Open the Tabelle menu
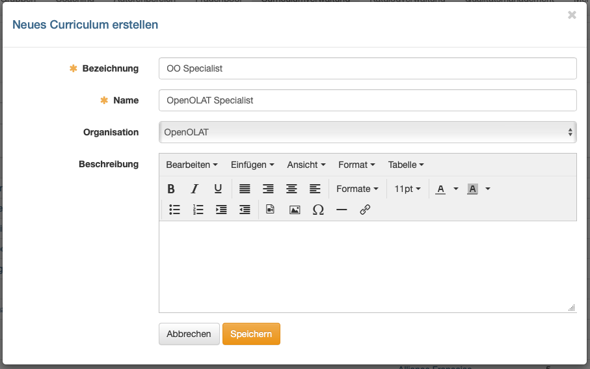Image resolution: width=590 pixels, height=369 pixels. pyautogui.click(x=406, y=165)
